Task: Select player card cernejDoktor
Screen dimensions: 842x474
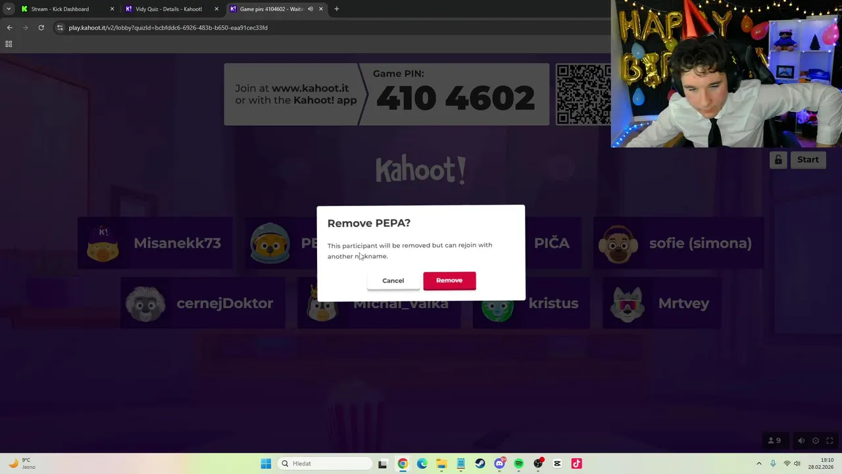Action: 203,303
